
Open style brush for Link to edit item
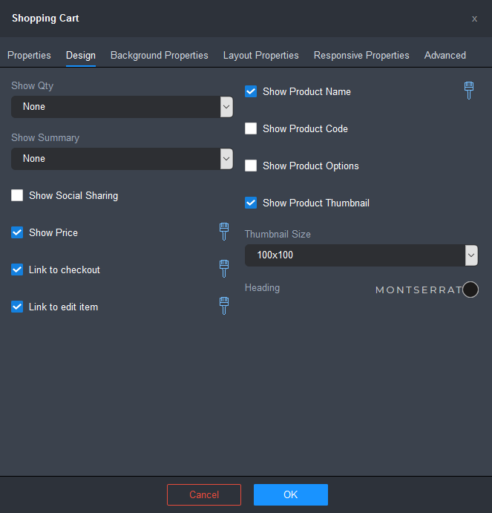point(224,306)
